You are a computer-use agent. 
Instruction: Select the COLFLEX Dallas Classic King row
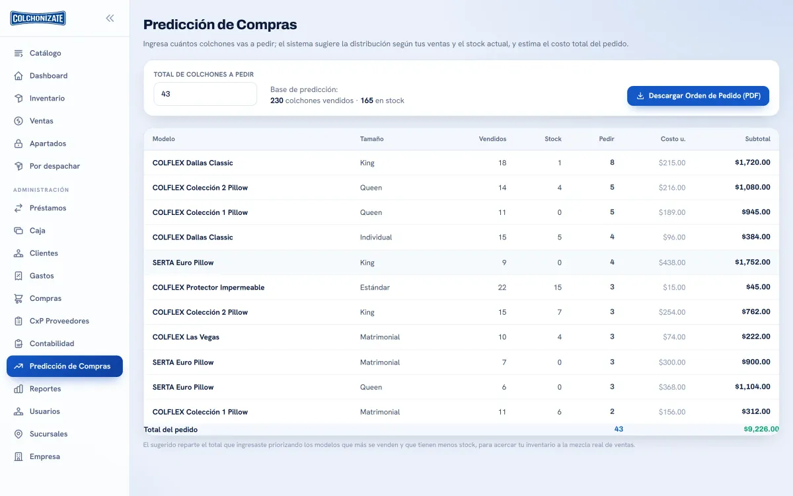(x=461, y=163)
